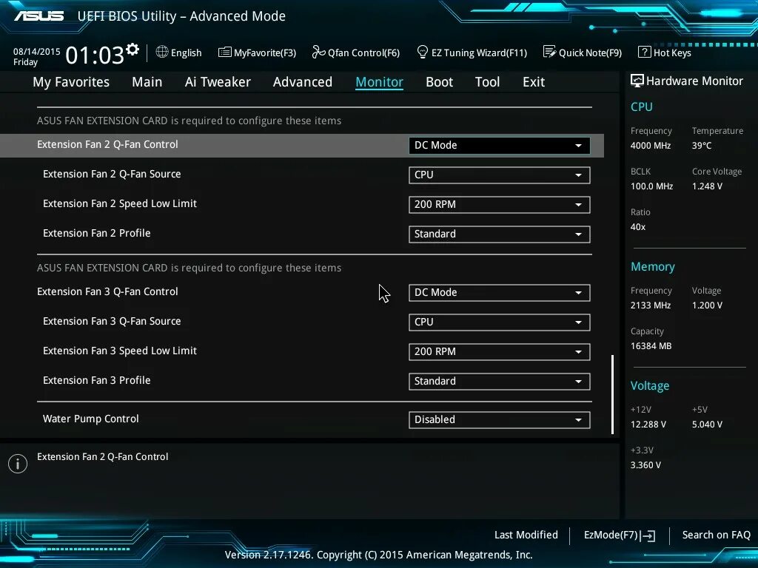The image size is (758, 568).
Task: Click the globe language icon
Action: click(162, 52)
